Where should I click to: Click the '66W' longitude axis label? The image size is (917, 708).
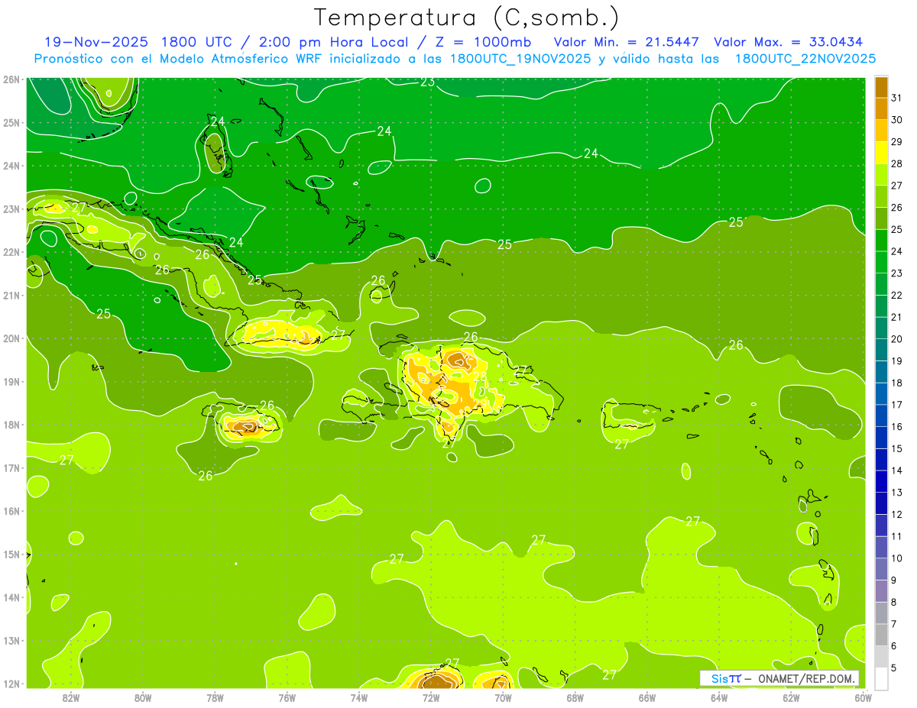click(x=646, y=697)
